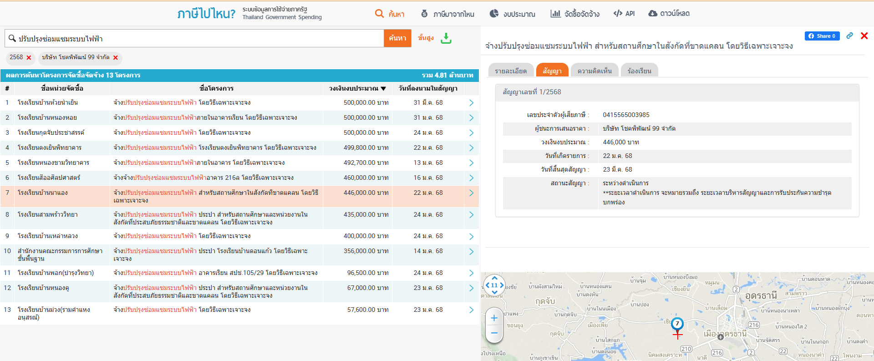Image resolution: width=874 pixels, height=361 pixels.
Task: Switch to รายละเอียด tab
Action: (x=510, y=71)
